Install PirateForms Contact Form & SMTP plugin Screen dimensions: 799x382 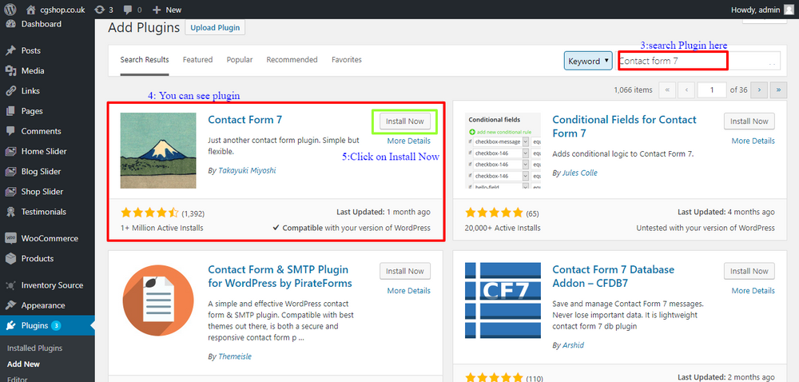pos(405,271)
